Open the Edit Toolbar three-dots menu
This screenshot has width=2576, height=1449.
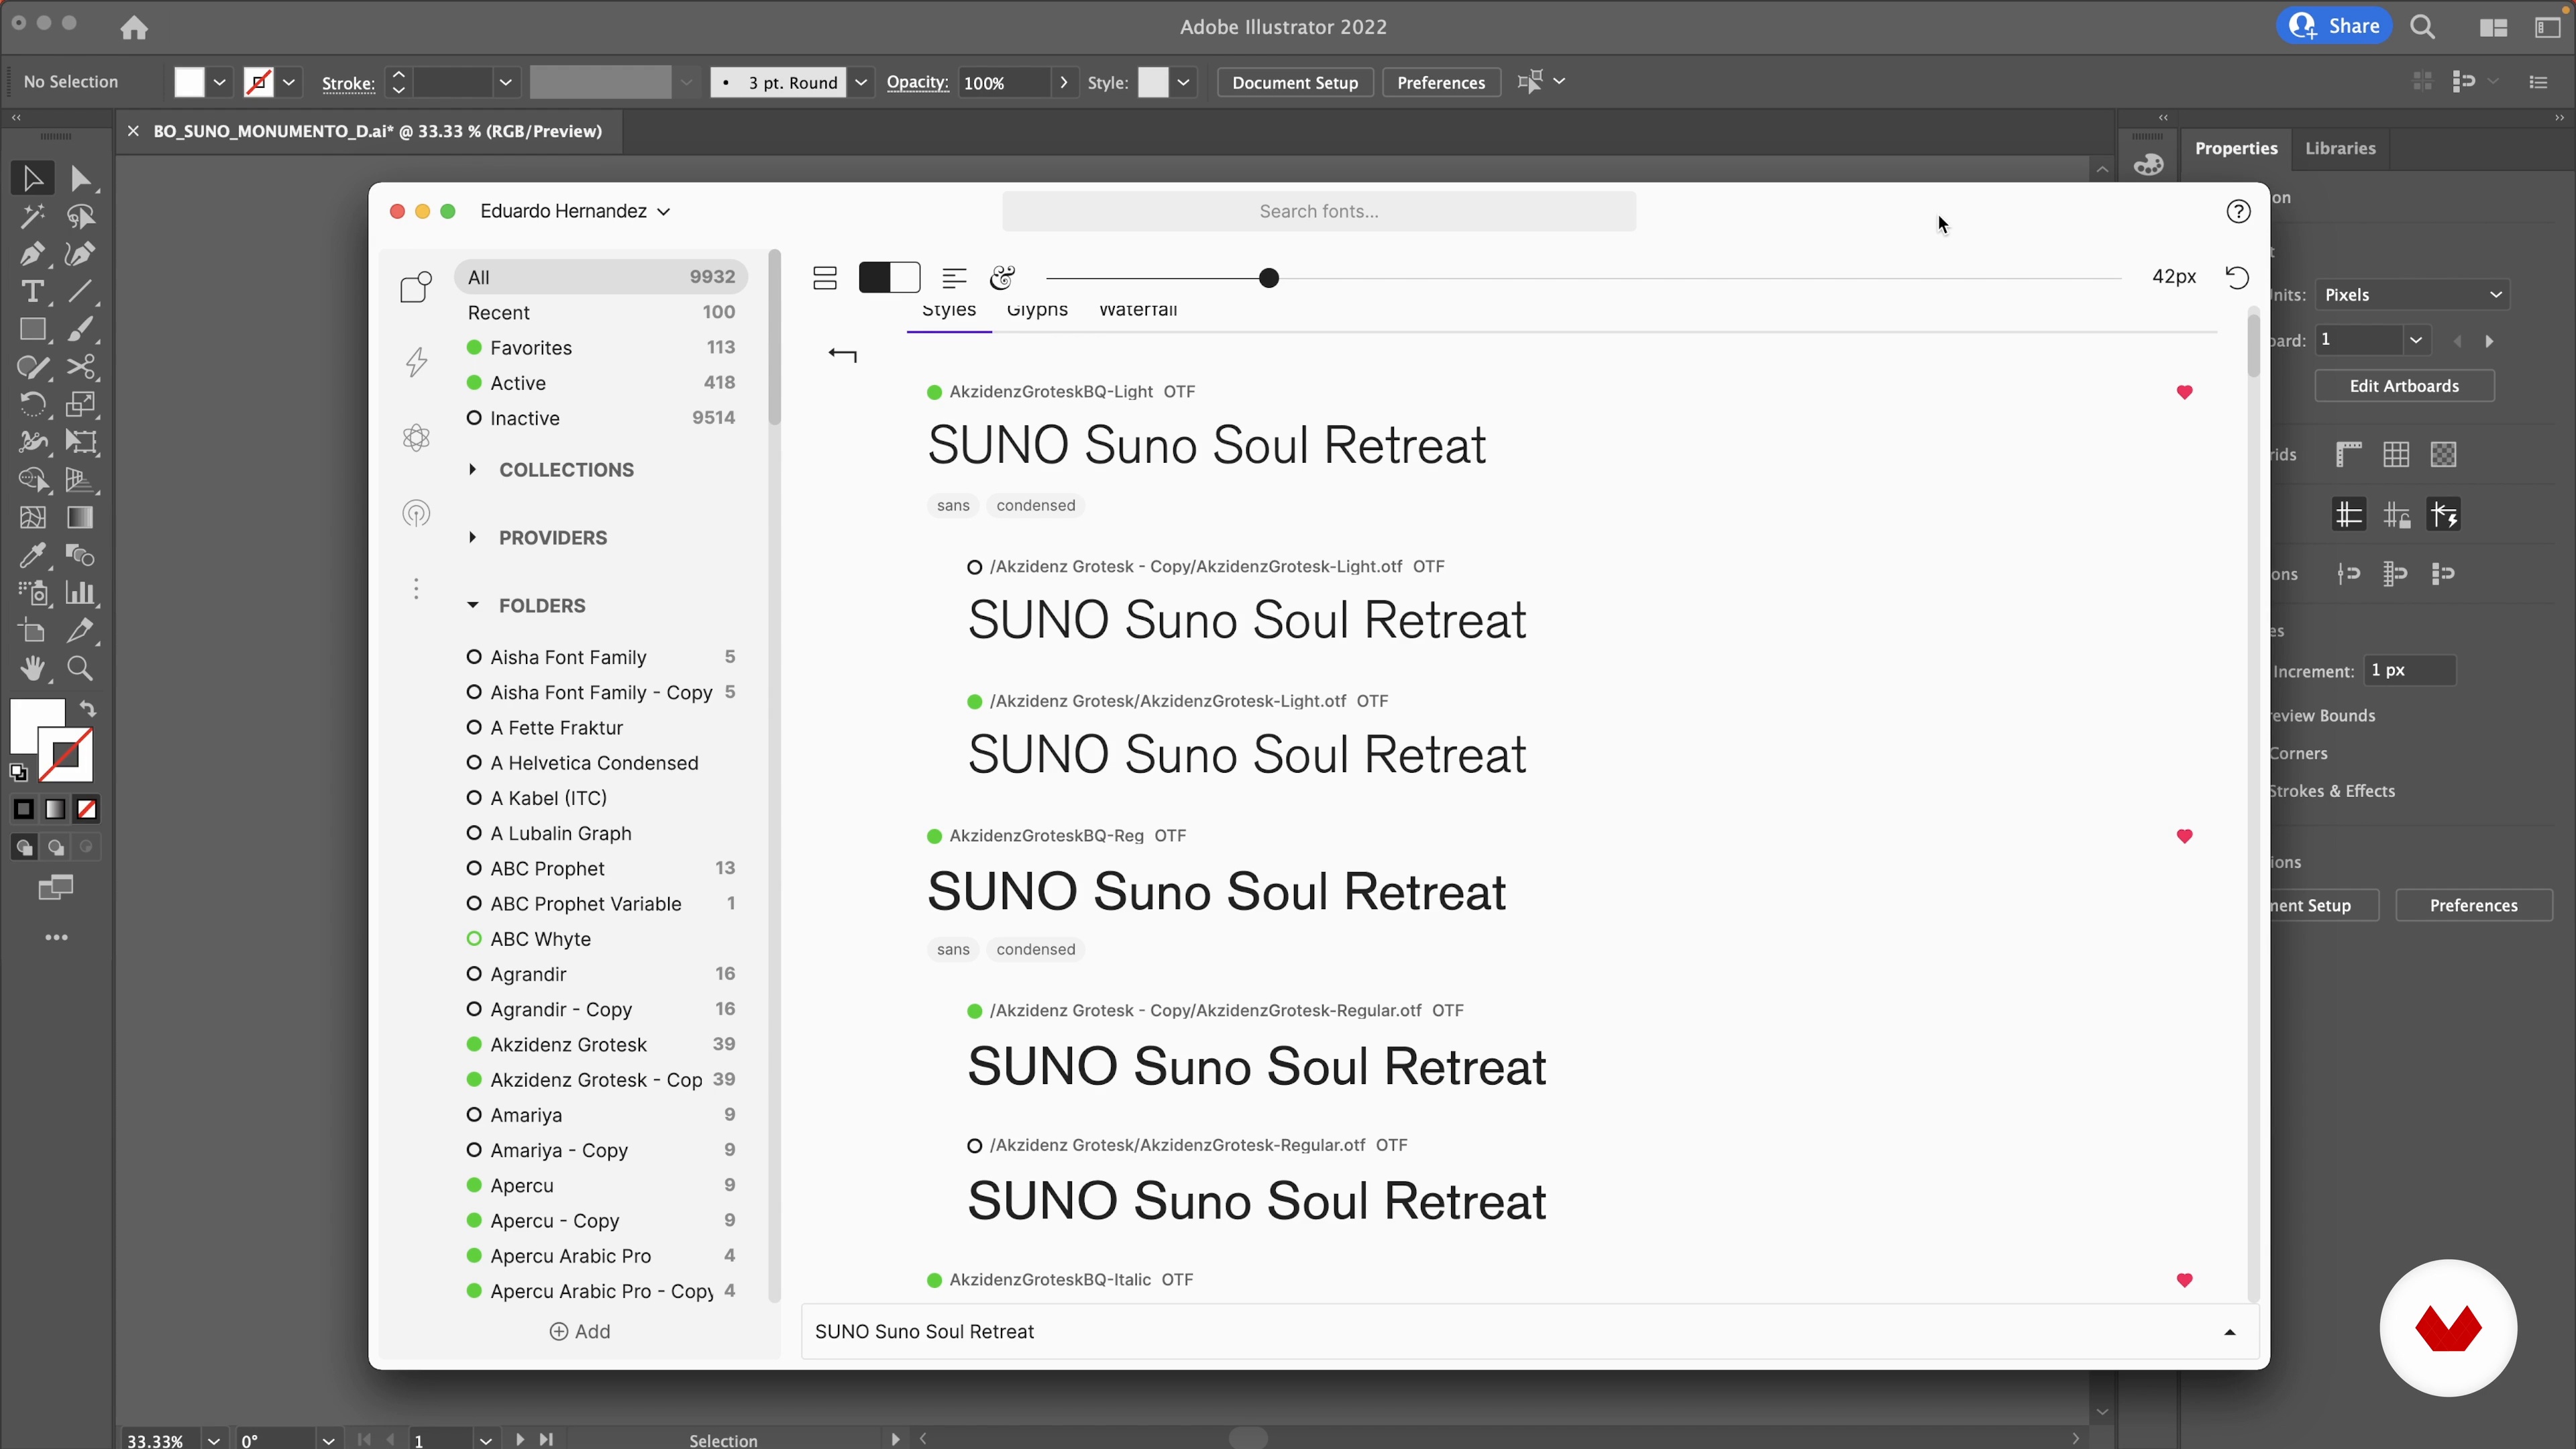[56, 937]
